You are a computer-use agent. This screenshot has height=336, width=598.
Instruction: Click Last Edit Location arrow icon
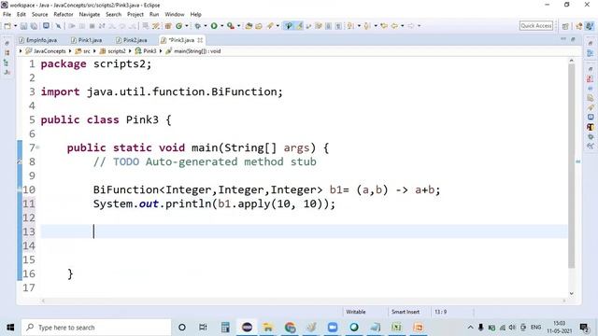pos(384,26)
